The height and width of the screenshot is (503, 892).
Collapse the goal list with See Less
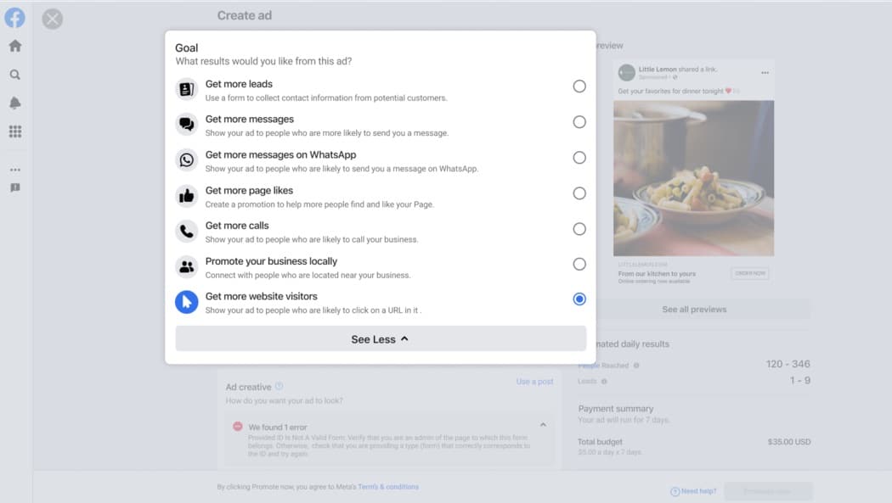[x=381, y=339]
